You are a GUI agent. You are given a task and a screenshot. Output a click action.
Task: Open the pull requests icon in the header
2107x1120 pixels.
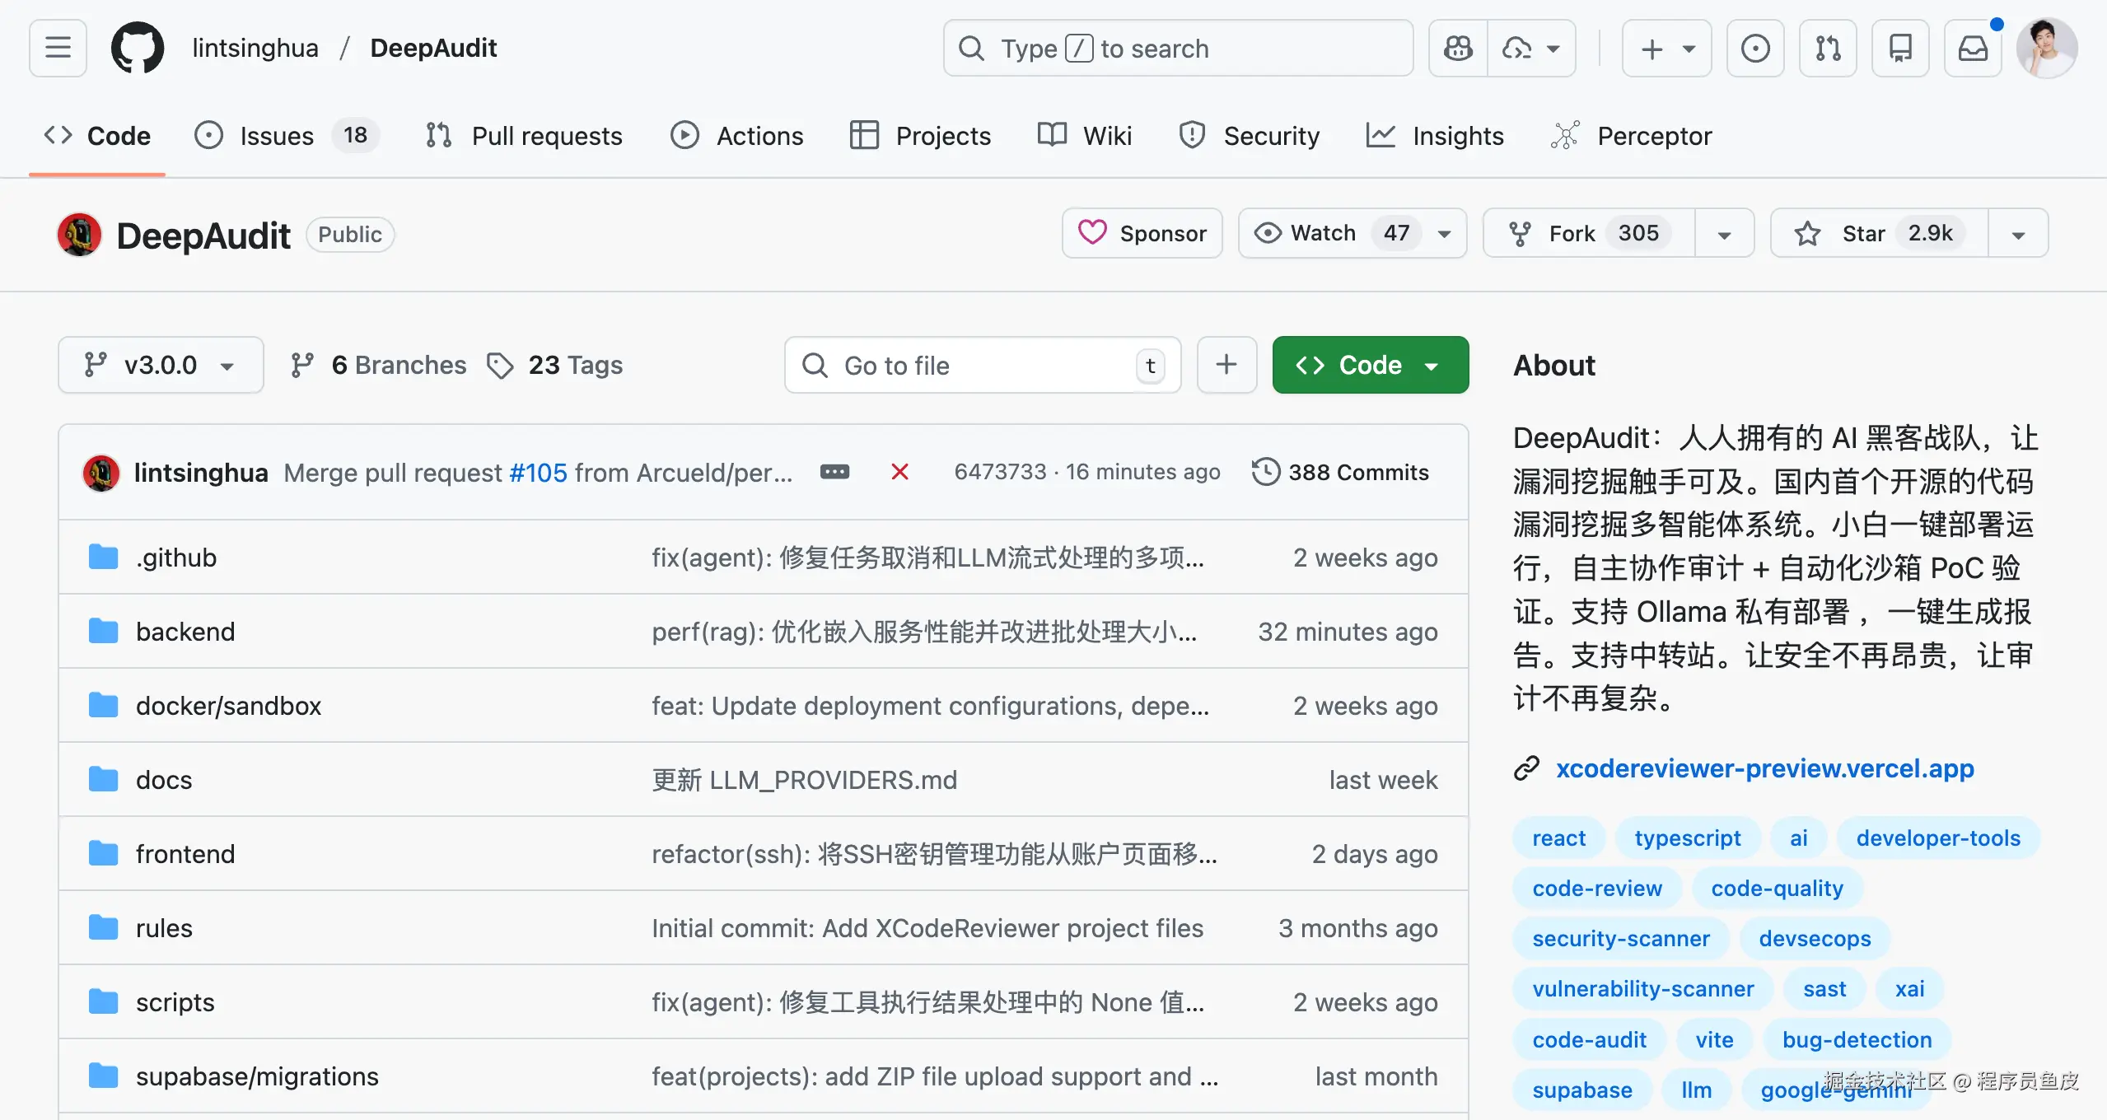(x=1828, y=49)
